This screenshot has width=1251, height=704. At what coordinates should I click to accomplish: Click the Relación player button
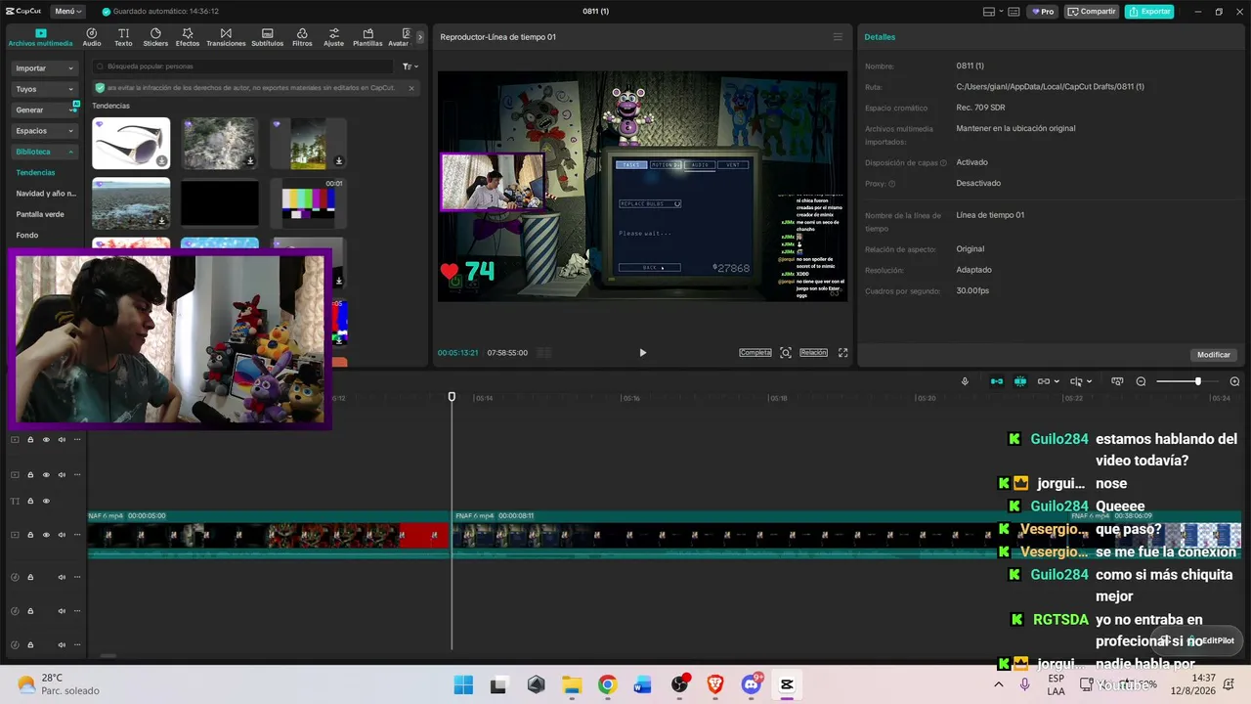pyautogui.click(x=813, y=353)
